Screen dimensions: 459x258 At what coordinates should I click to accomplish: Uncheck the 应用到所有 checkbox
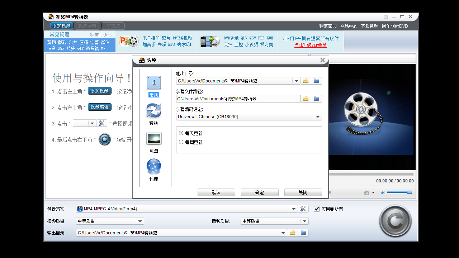tap(317, 209)
